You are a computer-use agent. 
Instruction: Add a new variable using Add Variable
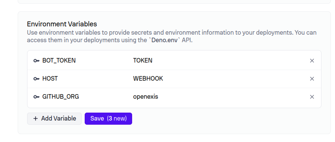coord(54,119)
